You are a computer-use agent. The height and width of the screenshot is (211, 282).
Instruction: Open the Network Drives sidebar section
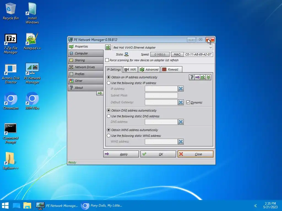coord(86,67)
